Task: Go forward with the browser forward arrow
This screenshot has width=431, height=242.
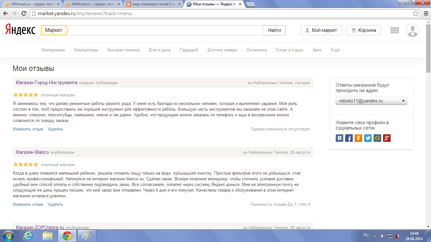Action: (x=15, y=14)
